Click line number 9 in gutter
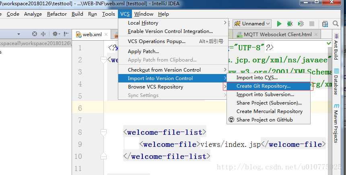 pos(80,144)
